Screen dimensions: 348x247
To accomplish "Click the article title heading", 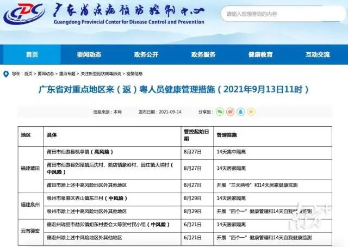I will (x=173, y=90).
